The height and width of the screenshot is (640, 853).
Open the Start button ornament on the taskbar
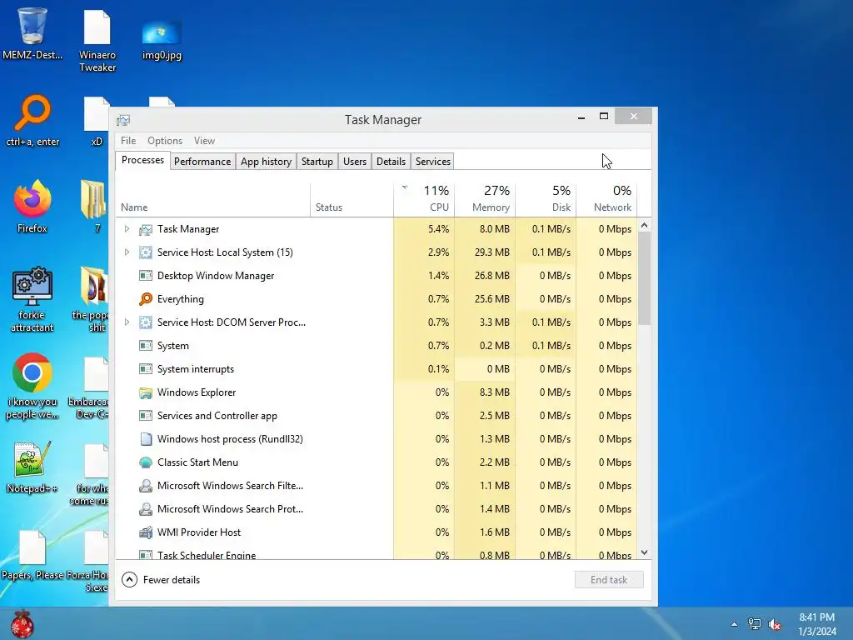(22, 624)
